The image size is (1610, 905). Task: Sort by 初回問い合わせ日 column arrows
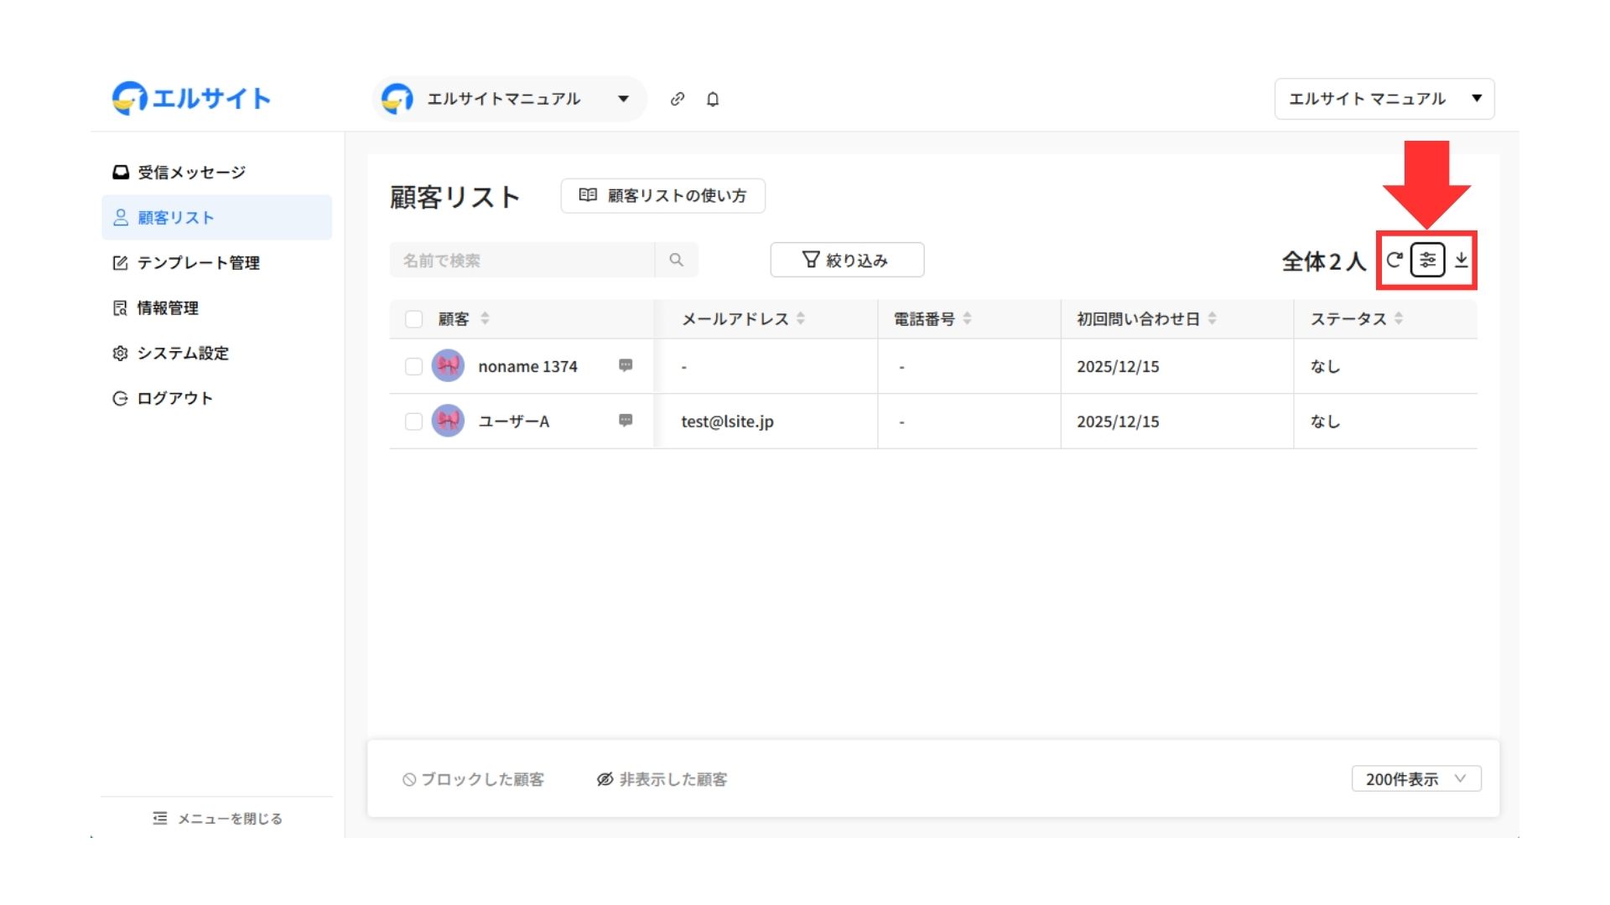[x=1213, y=318]
